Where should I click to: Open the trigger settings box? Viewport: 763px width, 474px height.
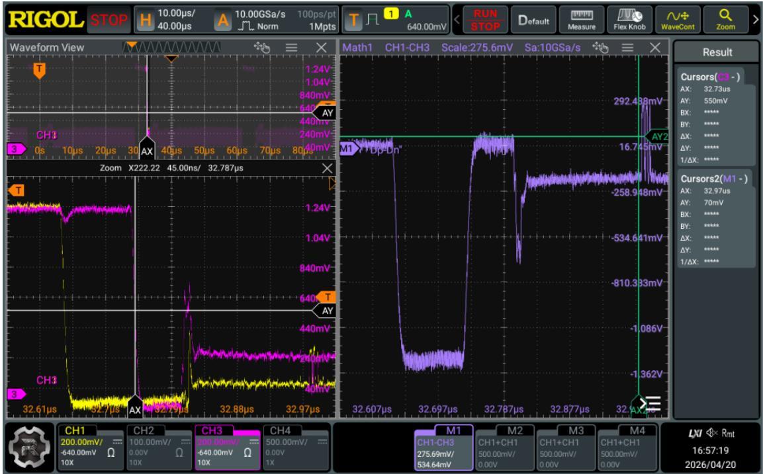point(396,20)
